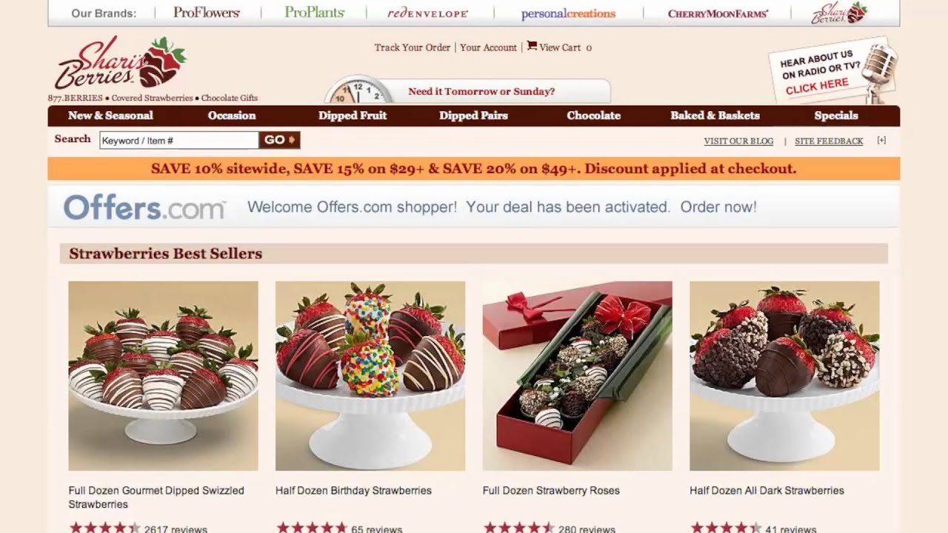
Task: Open the Baked & Baskets menu
Action: (715, 115)
